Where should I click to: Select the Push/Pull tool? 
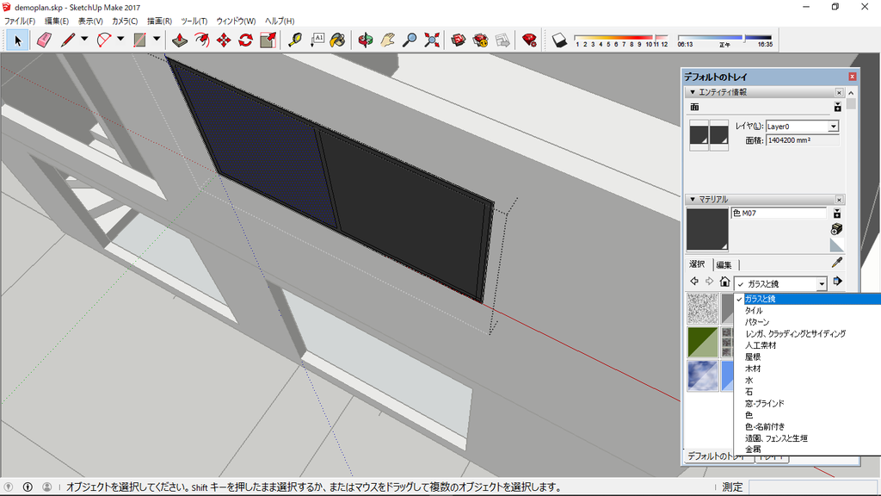click(180, 40)
